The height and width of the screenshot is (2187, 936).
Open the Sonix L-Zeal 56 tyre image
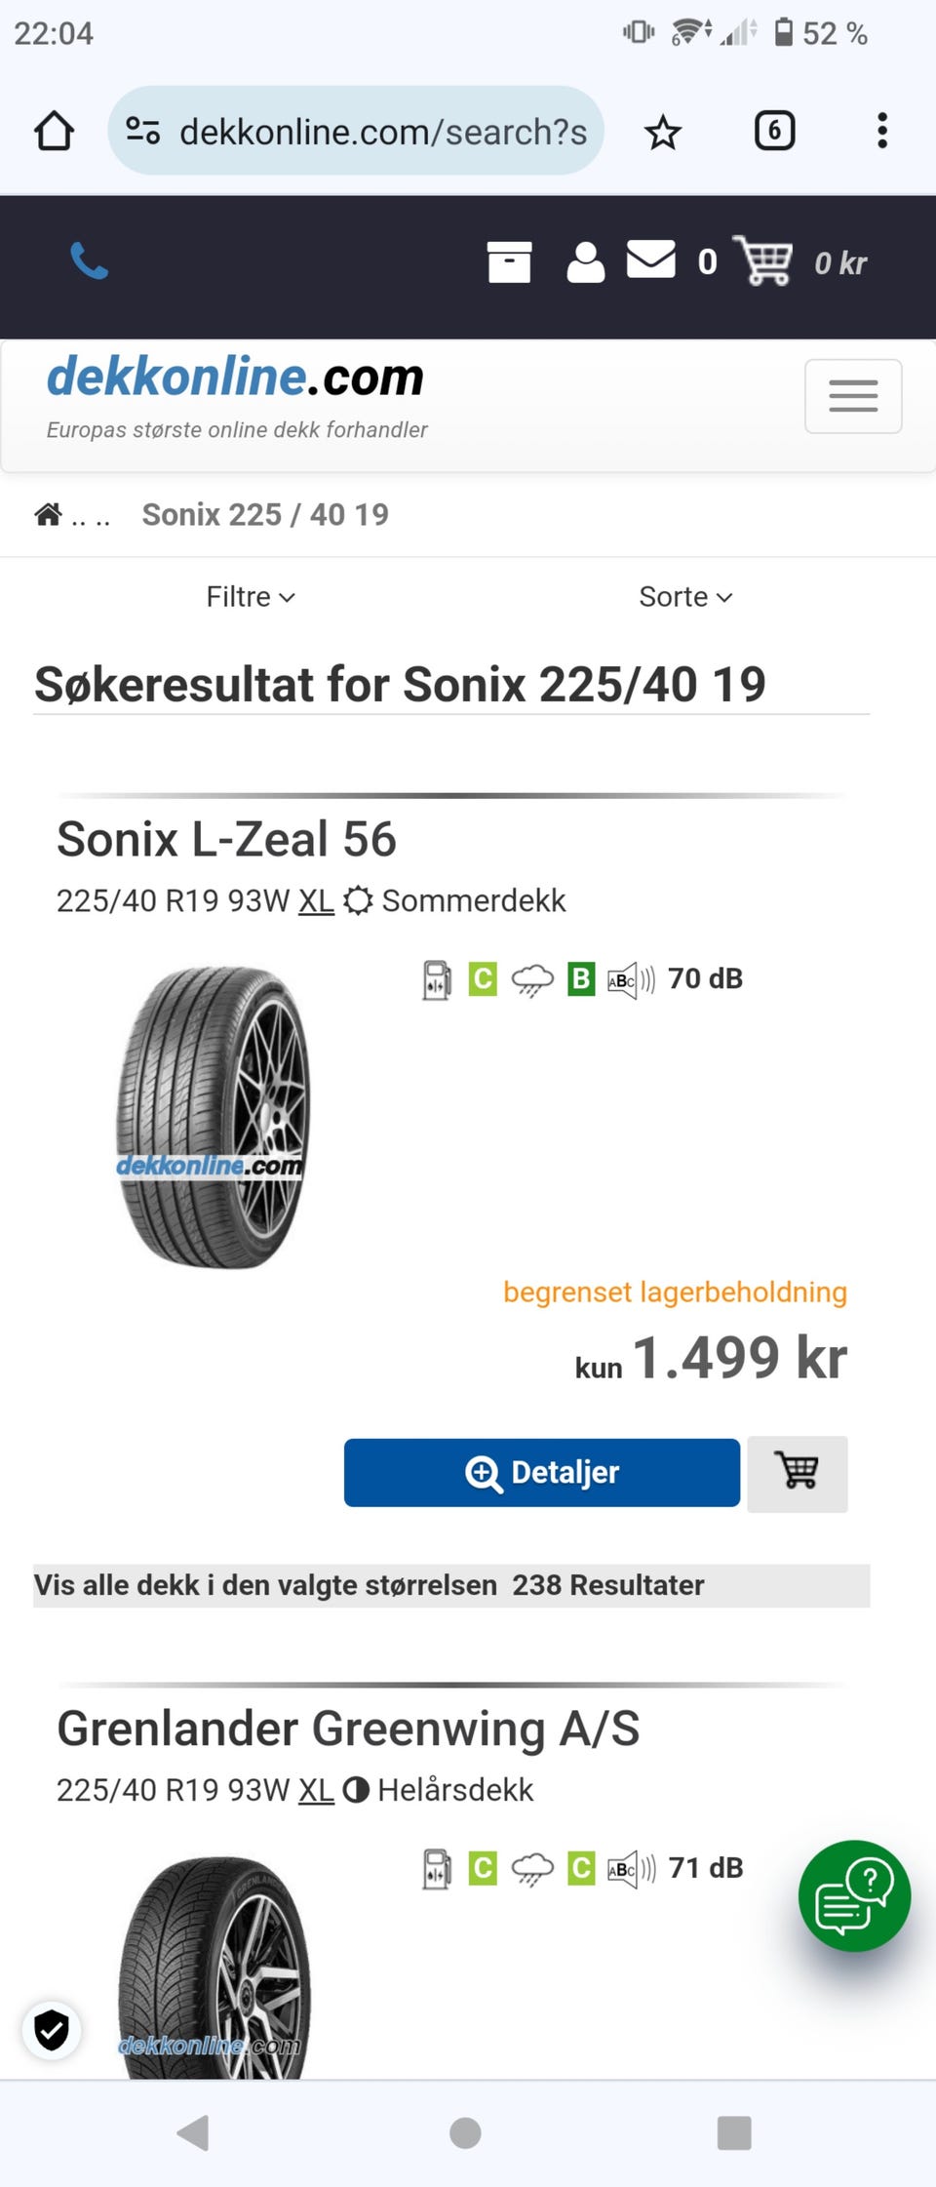(213, 1117)
